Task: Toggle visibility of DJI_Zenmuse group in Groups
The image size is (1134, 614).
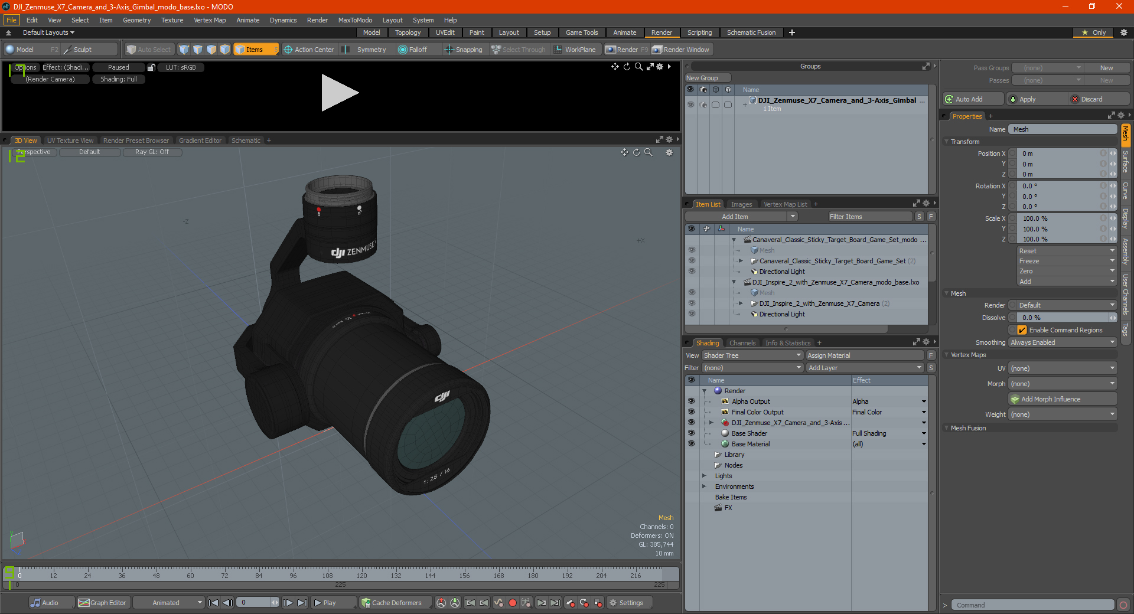Action: point(690,104)
